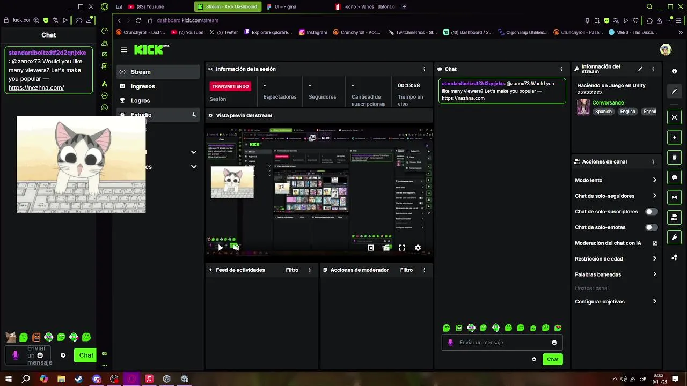Toggle chat bubble widget in right toolbar
The image size is (687, 386).
click(674, 177)
